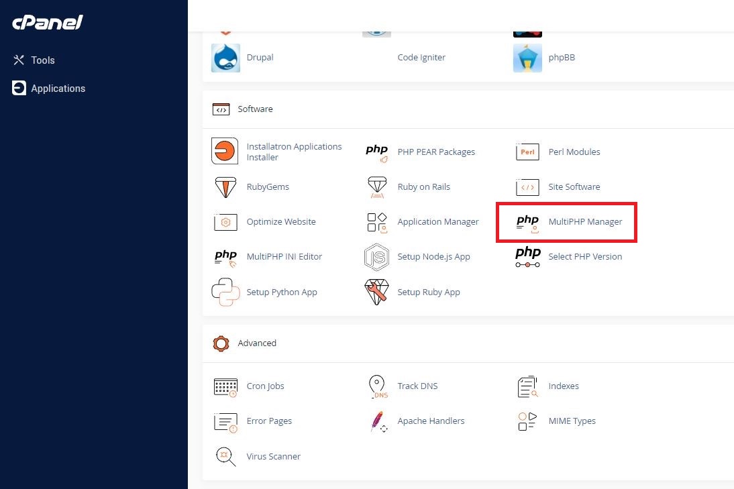Click the Tools wrench icon
Image resolution: width=734 pixels, height=489 pixels.
click(x=19, y=60)
